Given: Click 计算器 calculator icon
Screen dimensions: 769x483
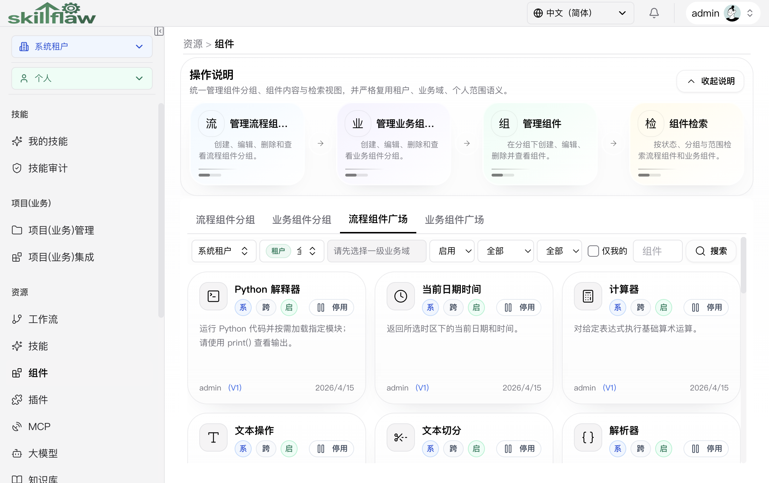Looking at the screenshot, I should [x=588, y=296].
